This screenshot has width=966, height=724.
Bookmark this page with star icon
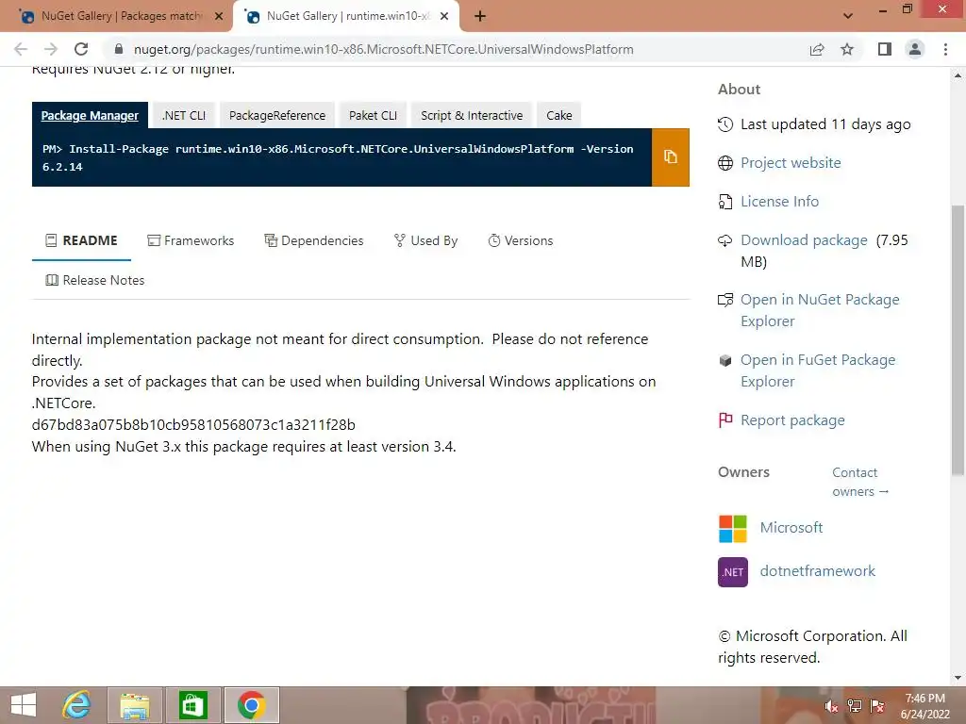pos(847,49)
